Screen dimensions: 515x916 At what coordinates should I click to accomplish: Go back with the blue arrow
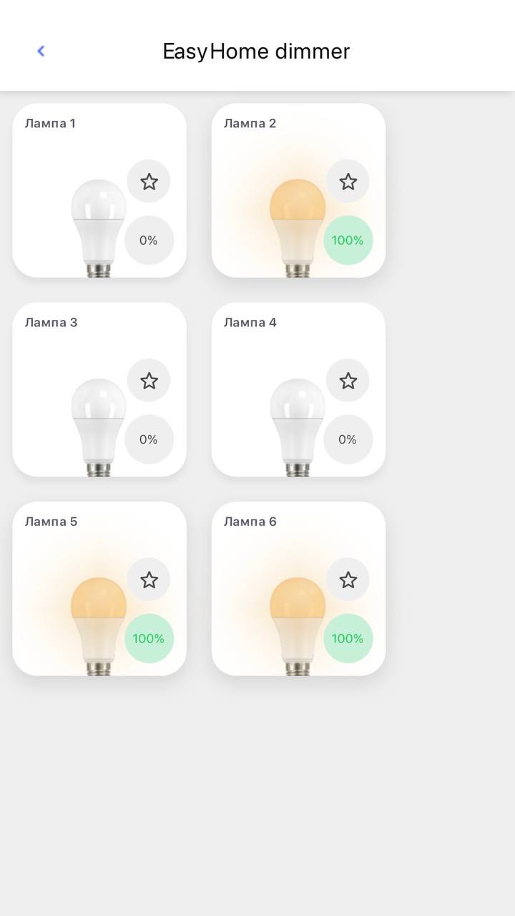[41, 51]
